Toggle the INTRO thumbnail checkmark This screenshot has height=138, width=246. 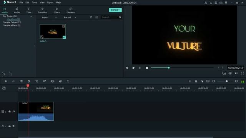(x=64, y=37)
